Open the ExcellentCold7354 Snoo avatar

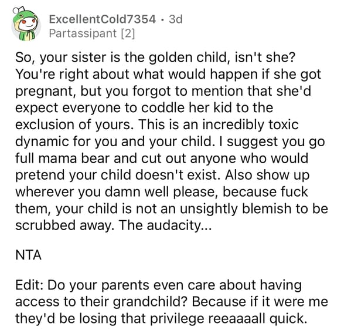26,24
